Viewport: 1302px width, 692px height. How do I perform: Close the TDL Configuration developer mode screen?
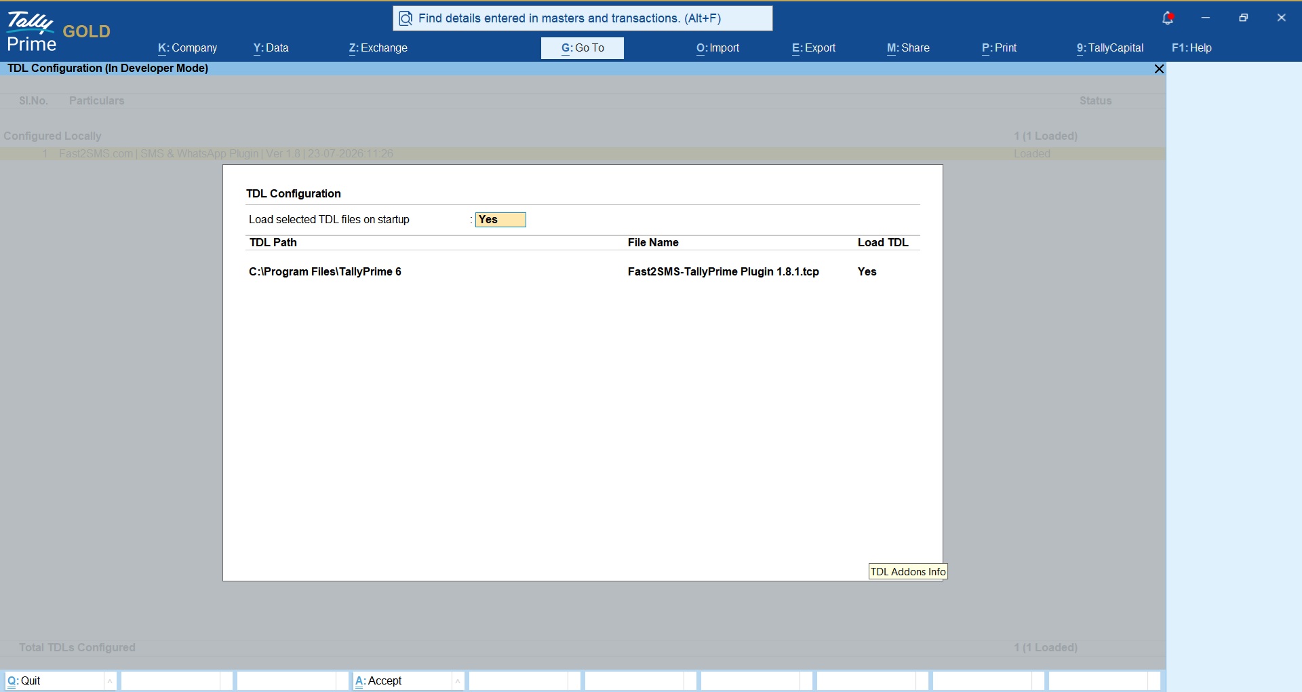pos(1159,69)
